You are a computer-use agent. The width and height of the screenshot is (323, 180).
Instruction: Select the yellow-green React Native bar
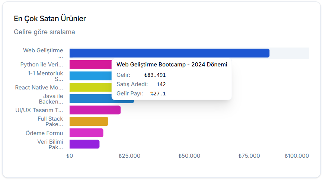point(90,87)
